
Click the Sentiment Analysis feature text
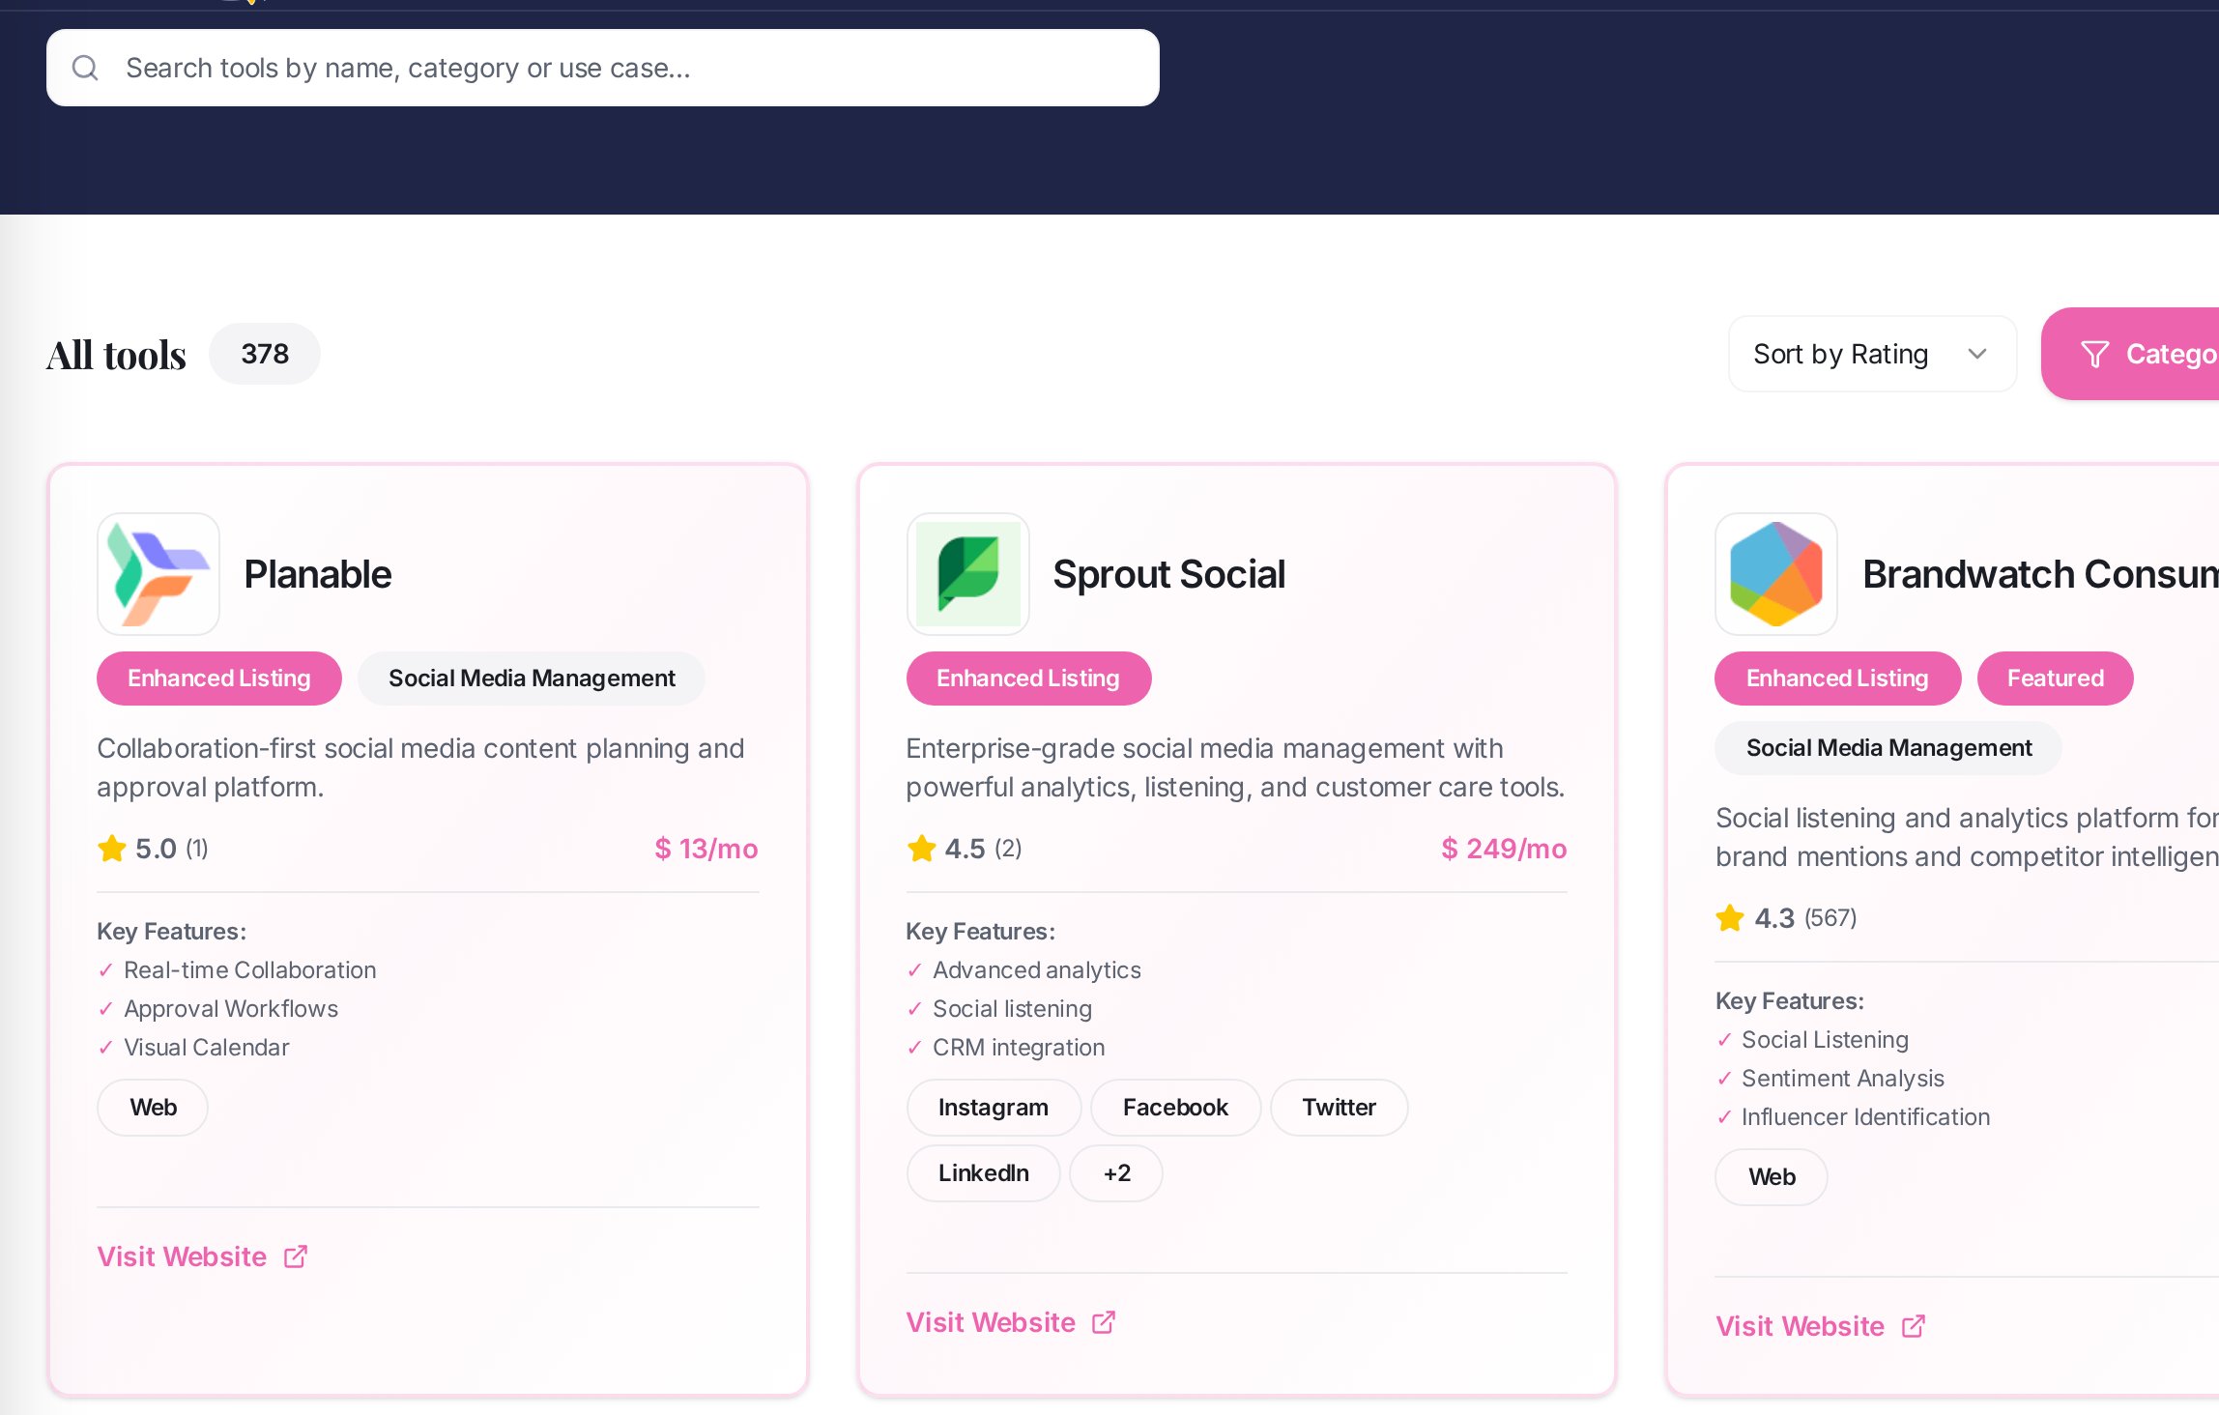pos(1843,1079)
